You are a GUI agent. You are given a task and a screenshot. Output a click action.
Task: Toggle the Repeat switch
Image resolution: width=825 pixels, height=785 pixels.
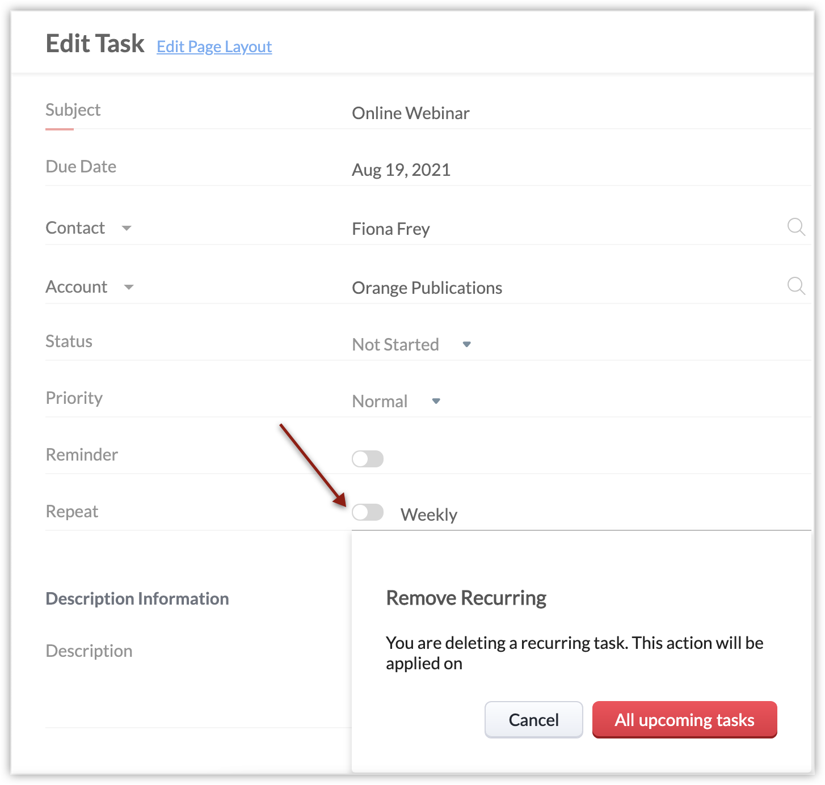click(x=368, y=512)
